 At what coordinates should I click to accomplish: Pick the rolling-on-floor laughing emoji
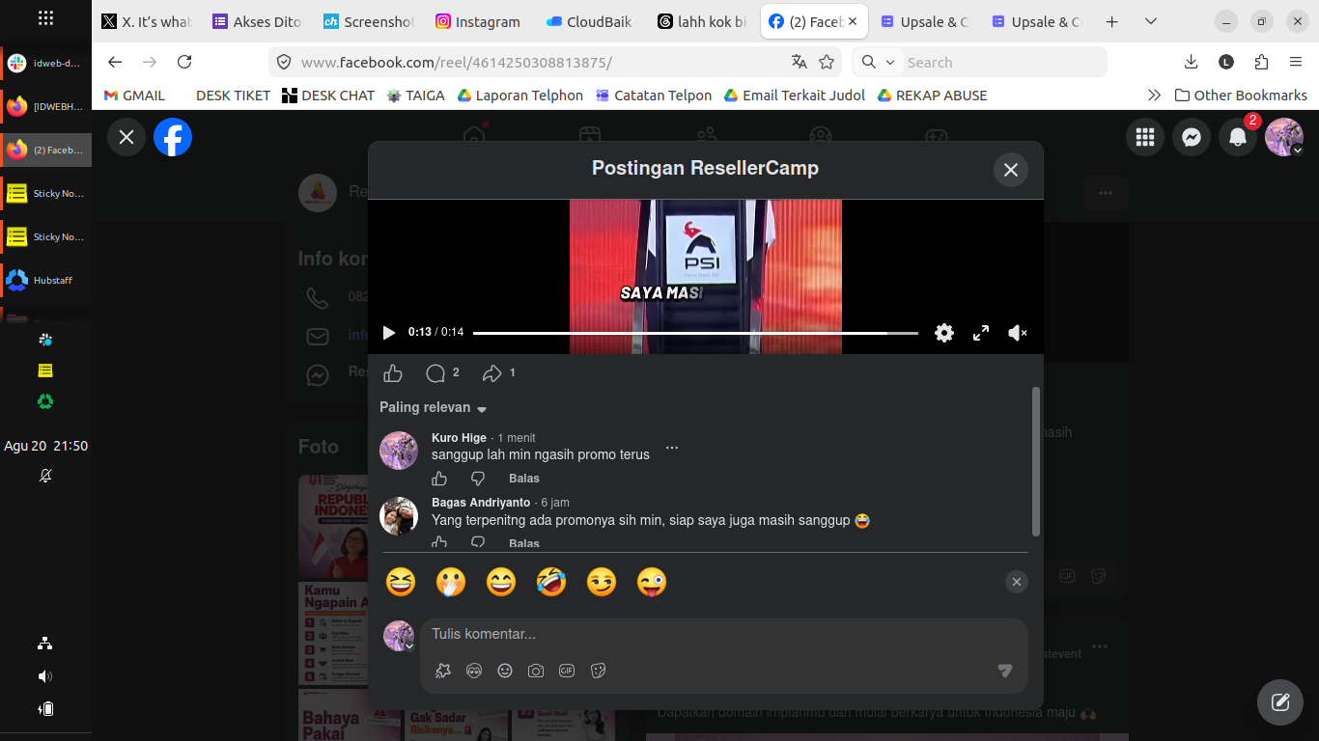point(551,582)
